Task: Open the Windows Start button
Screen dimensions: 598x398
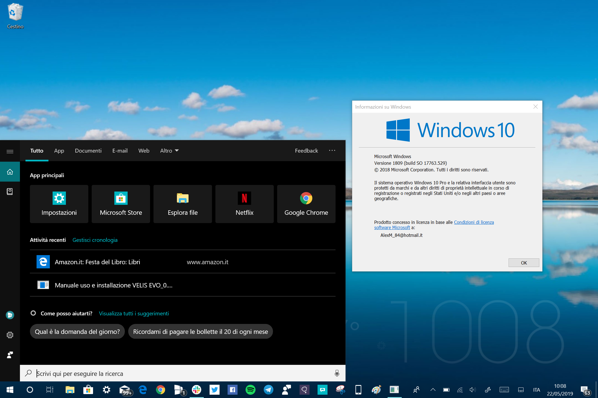Action: (10, 390)
